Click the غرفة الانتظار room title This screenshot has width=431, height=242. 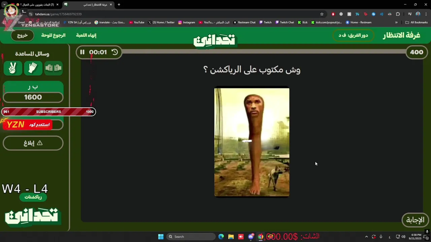(401, 35)
